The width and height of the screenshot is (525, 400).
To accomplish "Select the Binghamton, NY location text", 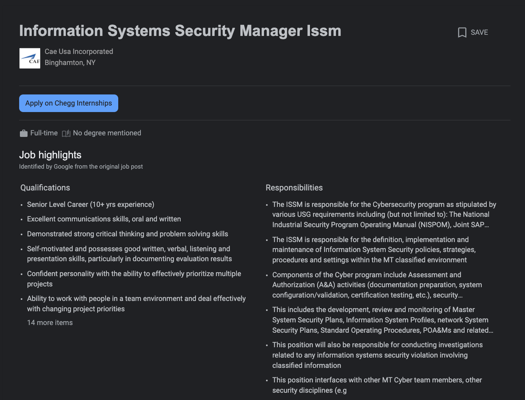I will (70, 63).
